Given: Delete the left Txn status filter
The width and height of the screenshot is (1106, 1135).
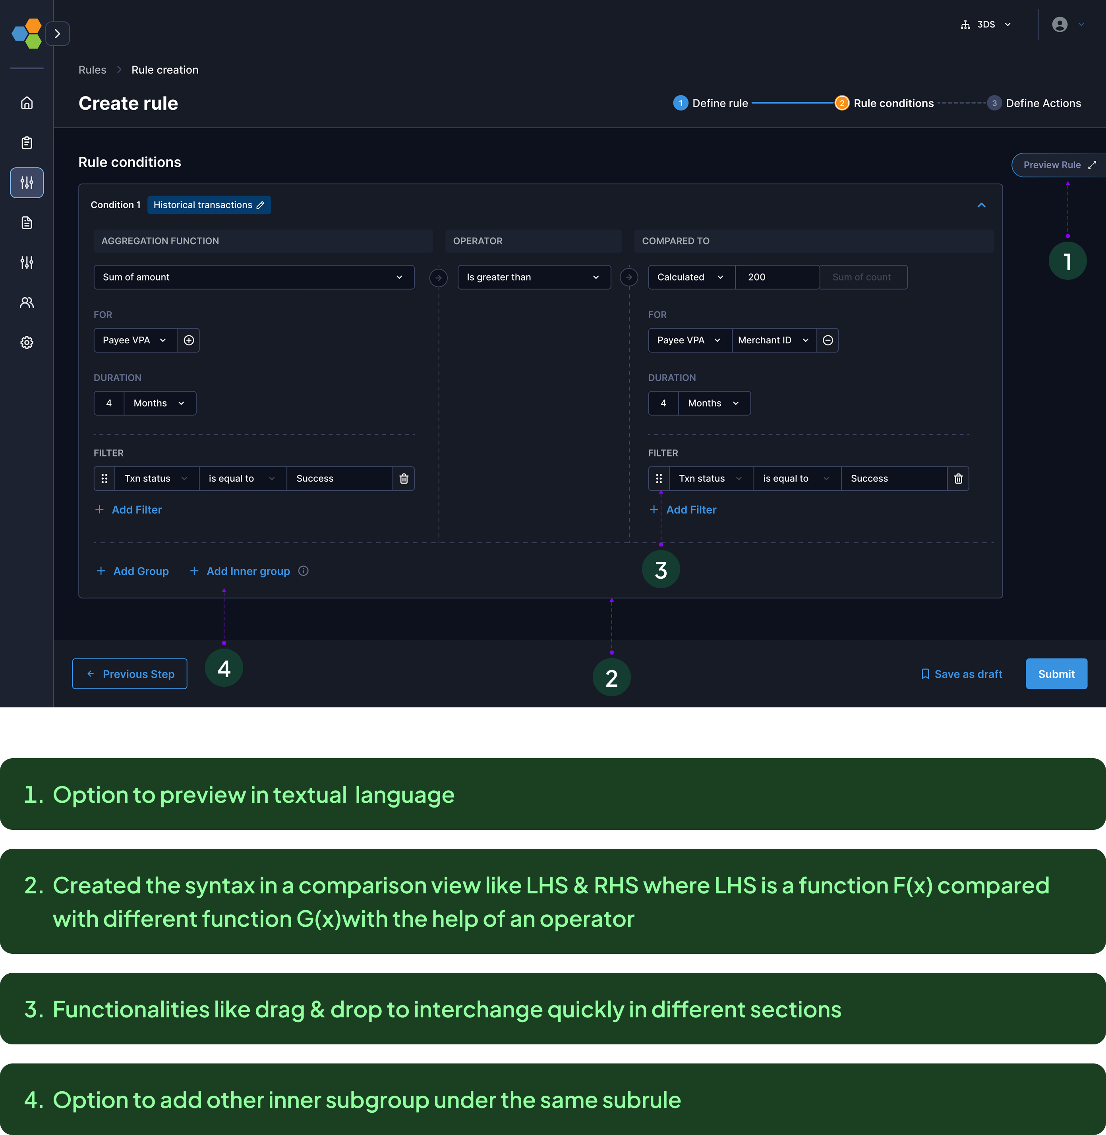Looking at the screenshot, I should (x=404, y=478).
